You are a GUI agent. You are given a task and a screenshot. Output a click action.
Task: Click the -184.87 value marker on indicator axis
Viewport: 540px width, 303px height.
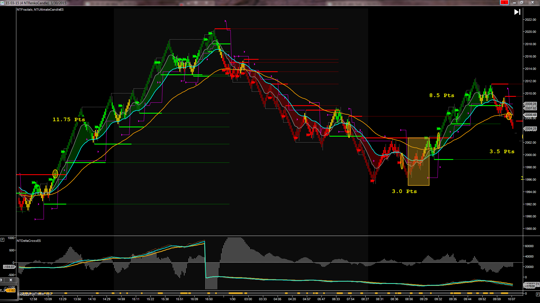tap(9, 267)
